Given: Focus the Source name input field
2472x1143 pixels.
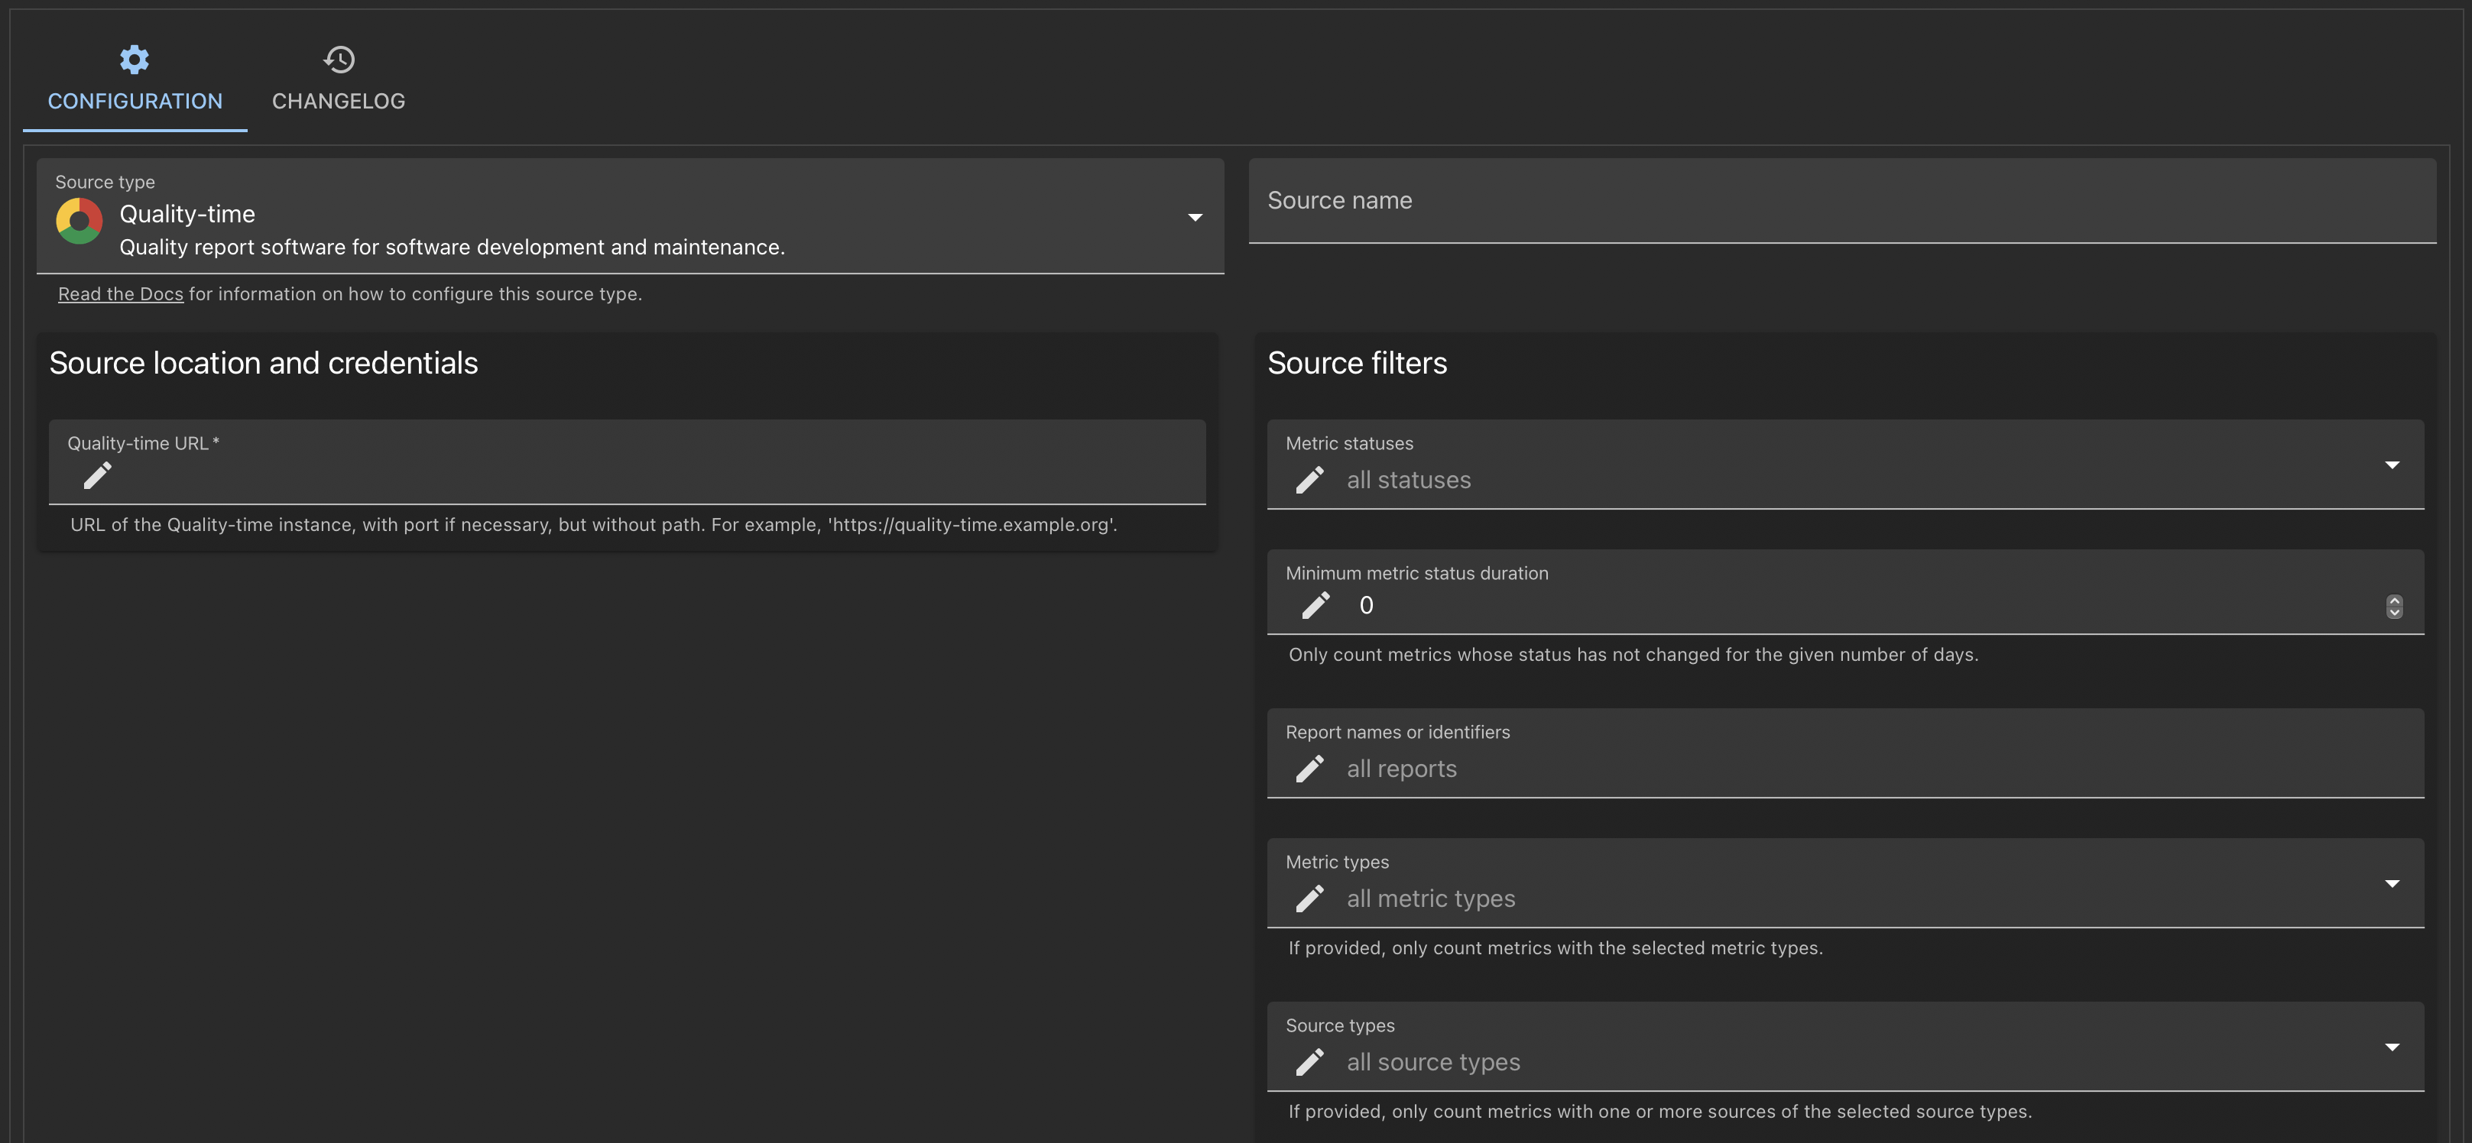Looking at the screenshot, I should coord(1842,202).
